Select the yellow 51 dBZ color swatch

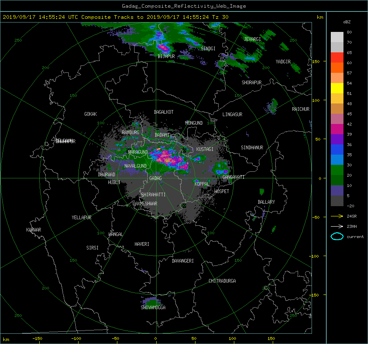[337, 88]
